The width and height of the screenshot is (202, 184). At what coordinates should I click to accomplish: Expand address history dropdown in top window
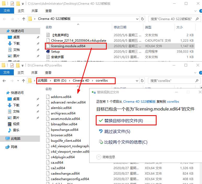coord(137,19)
